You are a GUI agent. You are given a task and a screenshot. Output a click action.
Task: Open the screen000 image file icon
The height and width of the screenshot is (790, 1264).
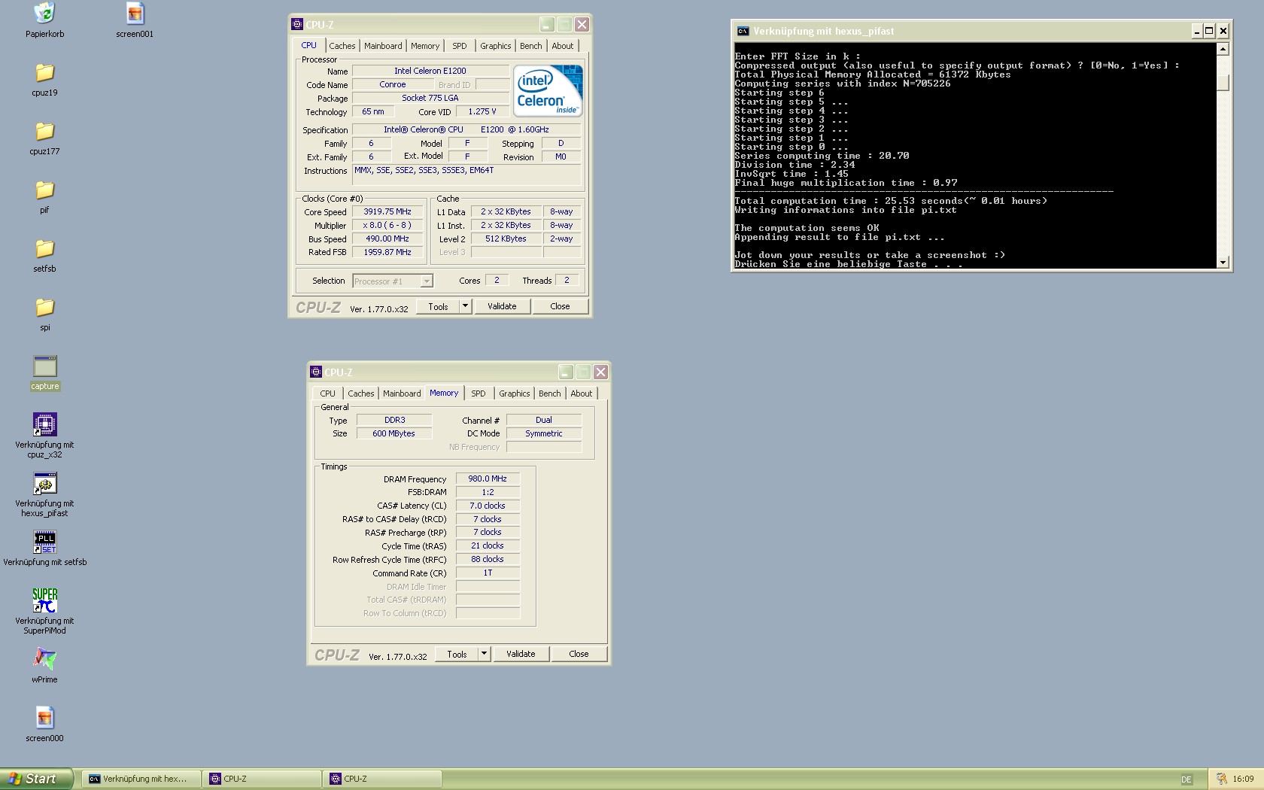(44, 718)
